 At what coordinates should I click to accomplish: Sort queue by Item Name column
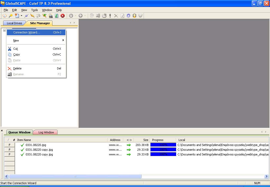[62, 140]
